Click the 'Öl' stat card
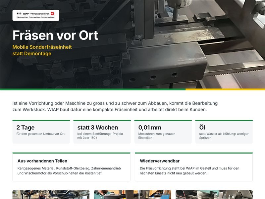 [x=224, y=132]
